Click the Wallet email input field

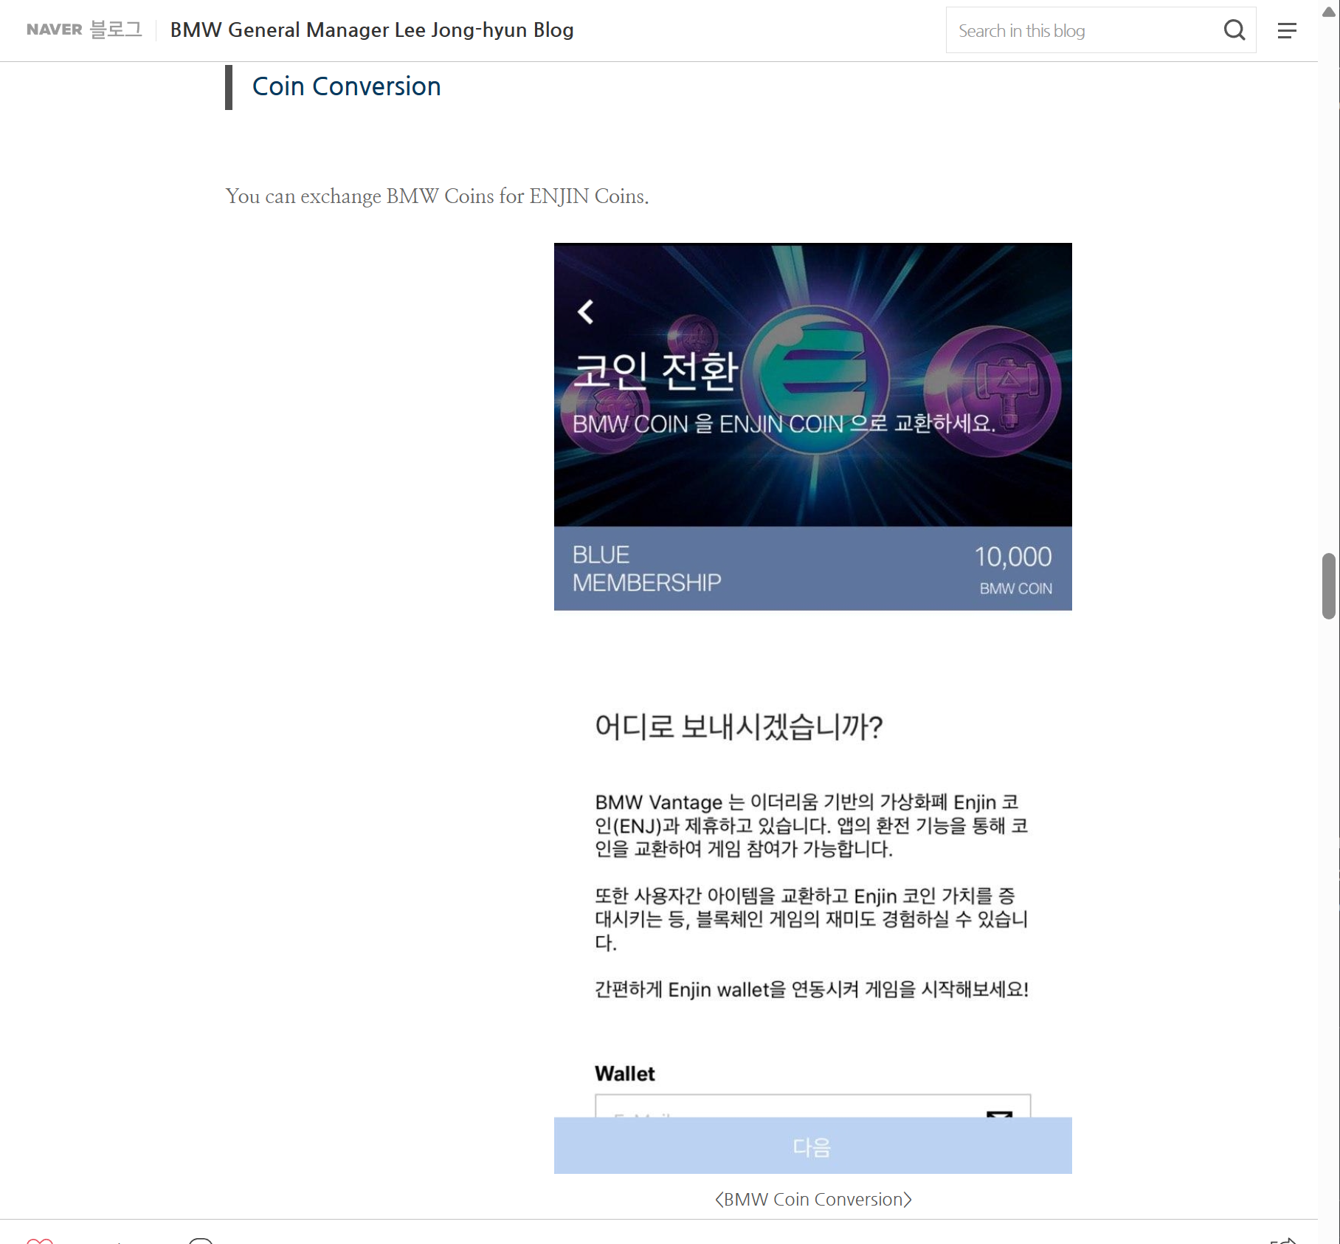[x=812, y=1106]
